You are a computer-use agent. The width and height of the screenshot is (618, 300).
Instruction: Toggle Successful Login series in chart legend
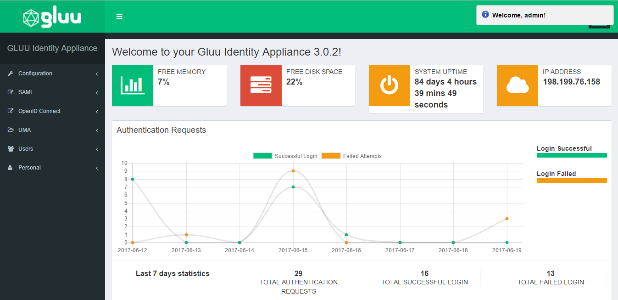point(285,156)
